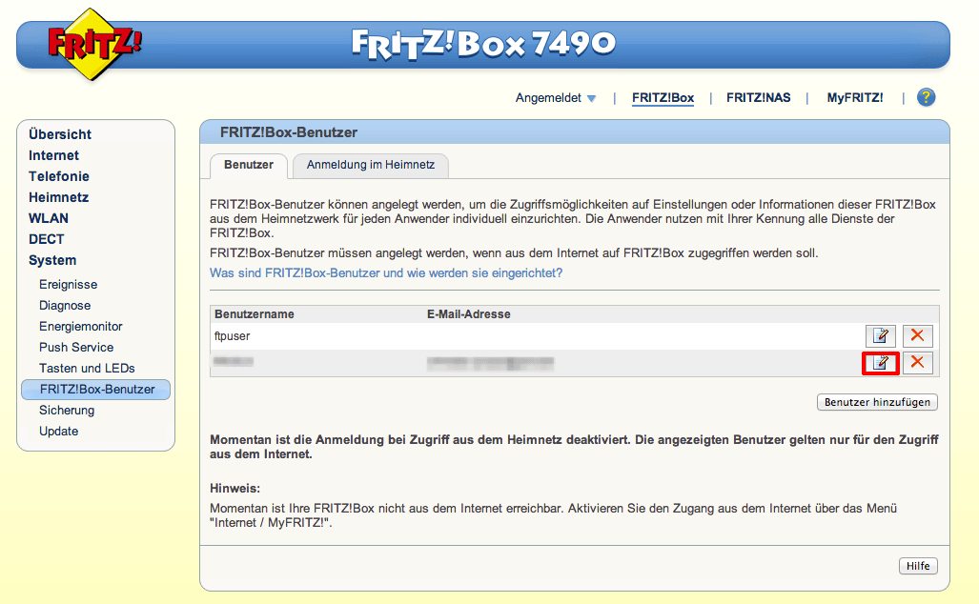Expand the Angemeldet dropdown

pos(556,98)
